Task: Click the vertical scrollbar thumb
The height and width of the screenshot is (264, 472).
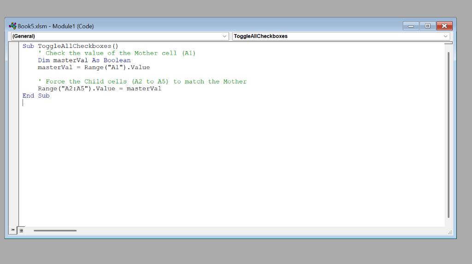Action: coord(448,135)
